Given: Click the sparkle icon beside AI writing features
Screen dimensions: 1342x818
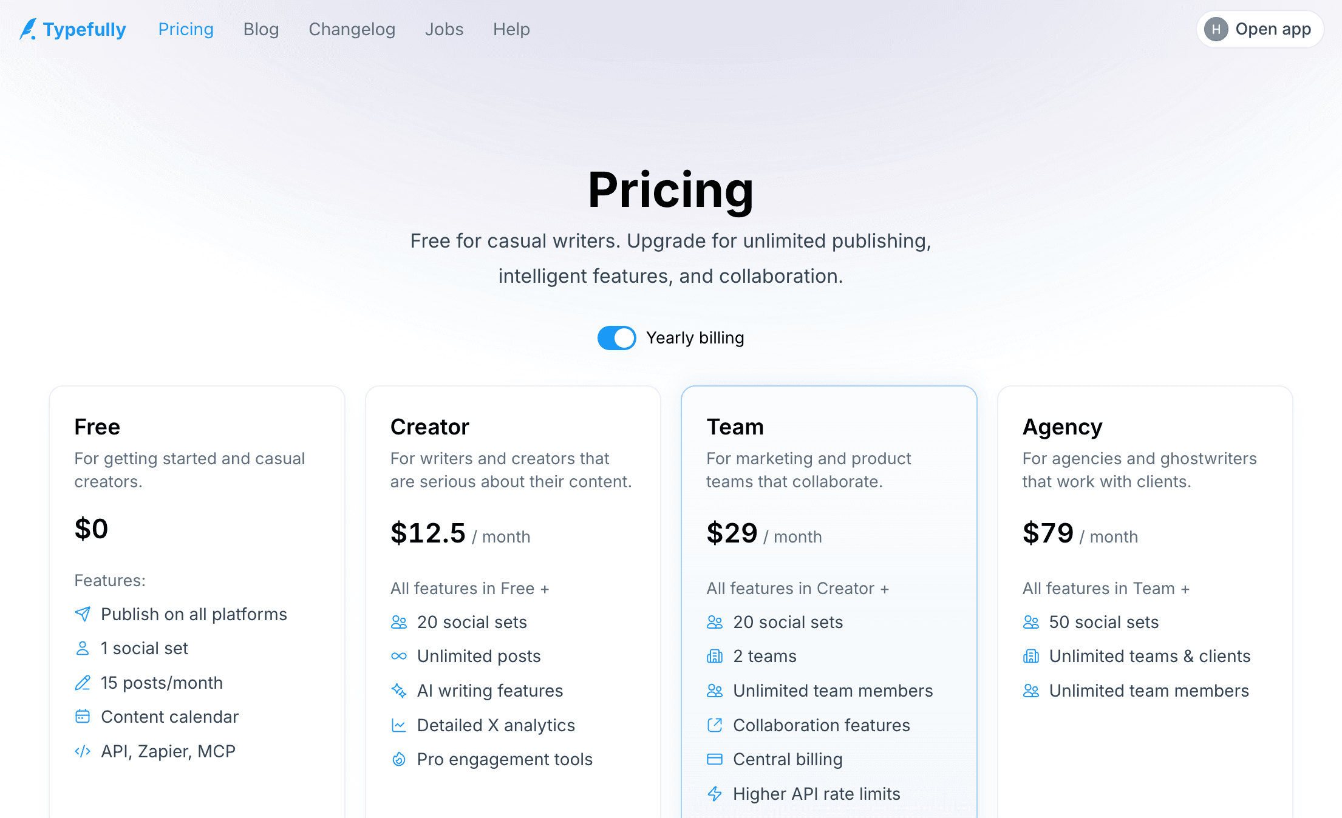Looking at the screenshot, I should [399, 691].
